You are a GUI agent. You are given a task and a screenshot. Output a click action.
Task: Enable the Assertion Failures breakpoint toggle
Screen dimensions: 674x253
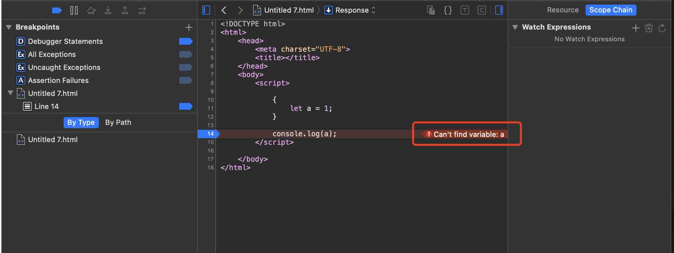click(186, 80)
